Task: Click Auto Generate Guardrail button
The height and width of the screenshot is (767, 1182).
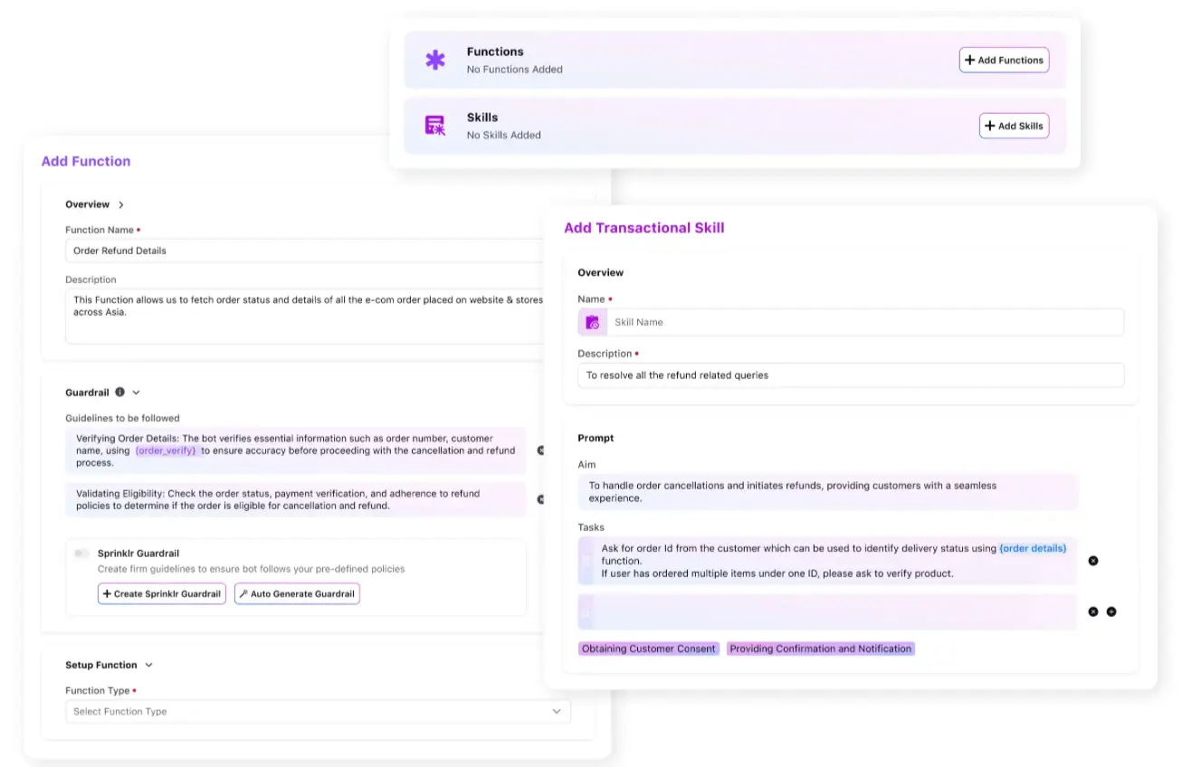Action: (297, 594)
